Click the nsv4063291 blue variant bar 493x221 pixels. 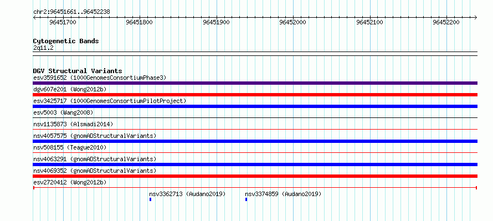(255, 165)
